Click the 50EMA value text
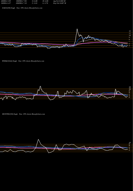This screenshot has height=191, width=133. click(x=6, y=3)
